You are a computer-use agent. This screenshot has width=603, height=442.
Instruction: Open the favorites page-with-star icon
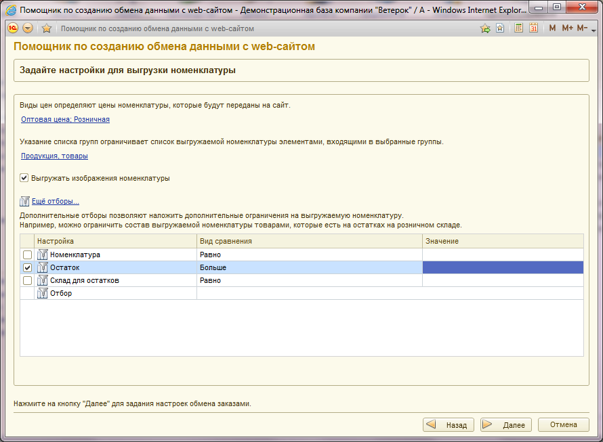click(500, 28)
